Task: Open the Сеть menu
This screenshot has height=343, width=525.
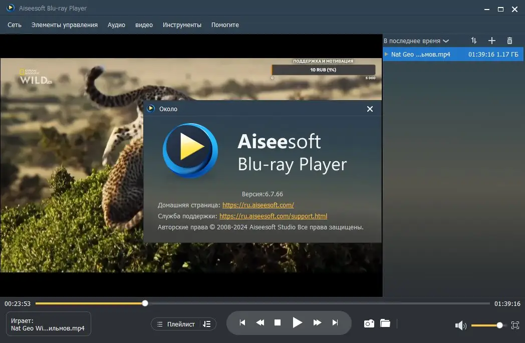Action: pyautogui.click(x=15, y=25)
